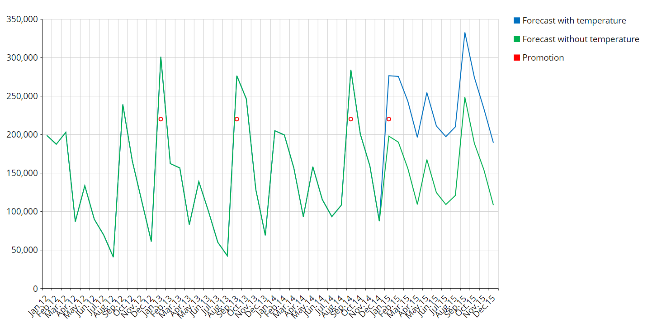The width and height of the screenshot is (657, 333).
Task: Toggle the "Promotion" legend text
Action: coord(543,58)
